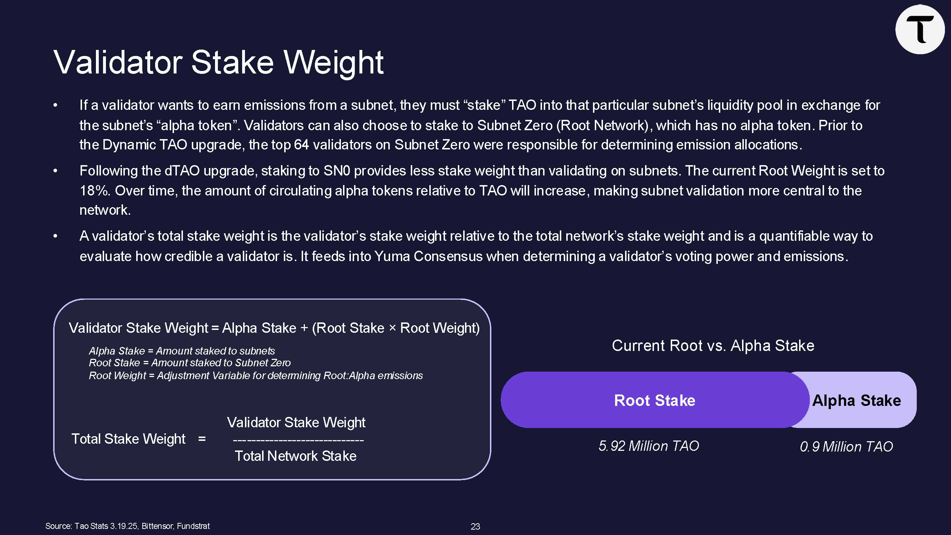The height and width of the screenshot is (535, 951).
Task: Click the Validator Stake Weight numerator text
Action: [x=296, y=422]
